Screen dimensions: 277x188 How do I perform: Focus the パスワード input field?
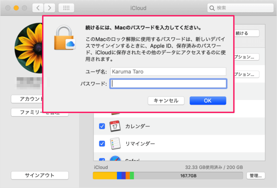[168, 84]
